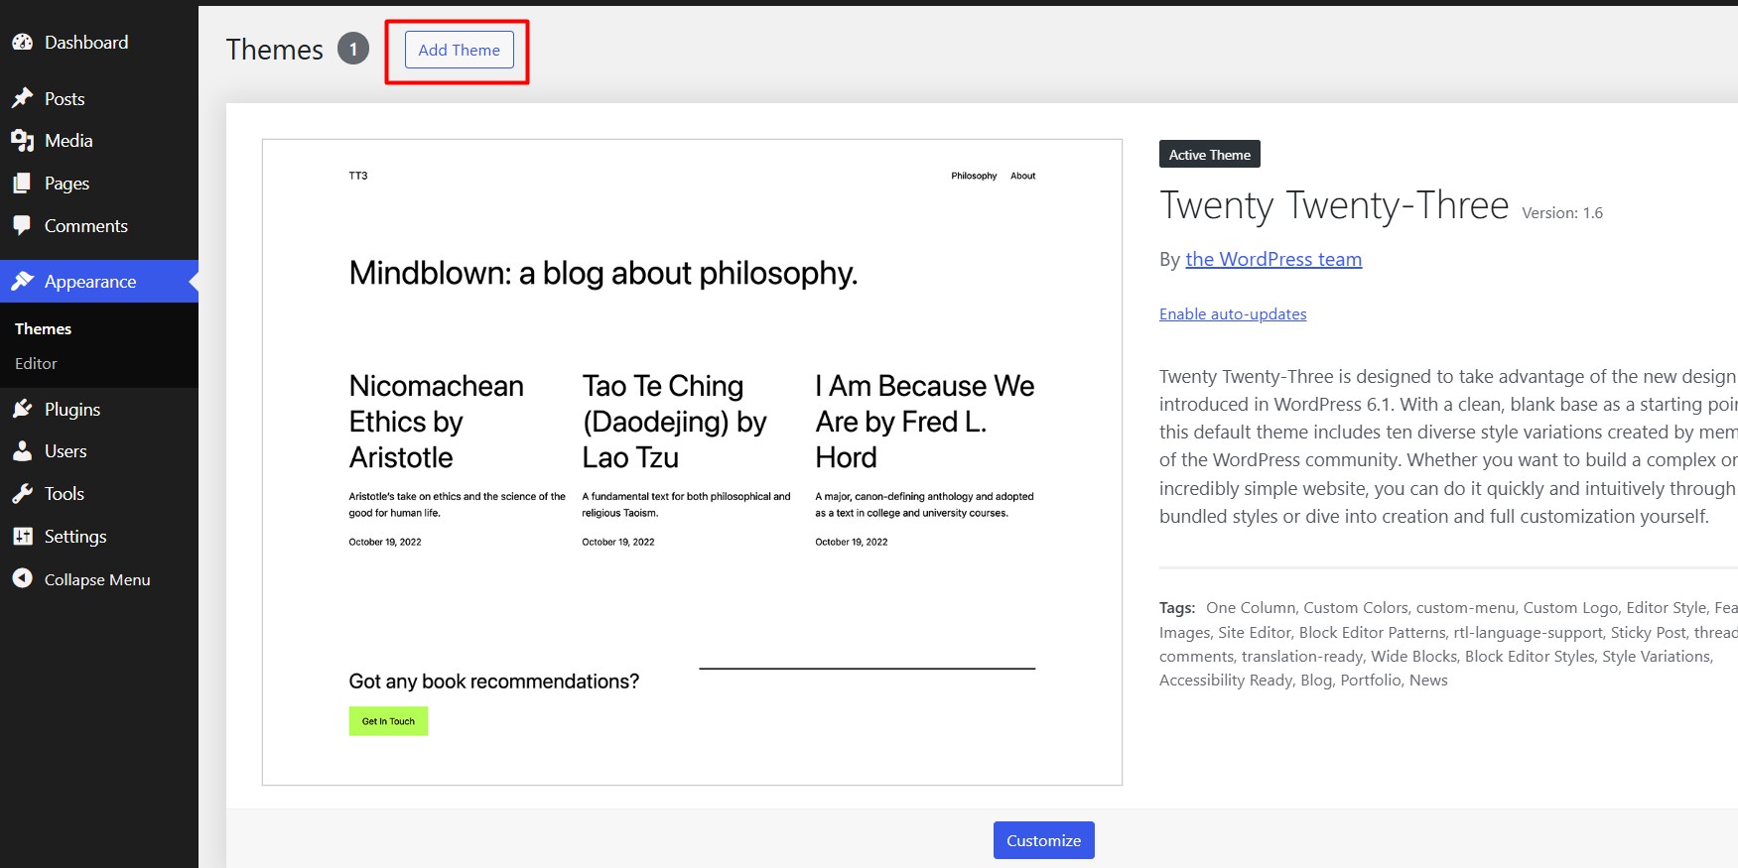Select the Themes submenu item

click(x=43, y=328)
